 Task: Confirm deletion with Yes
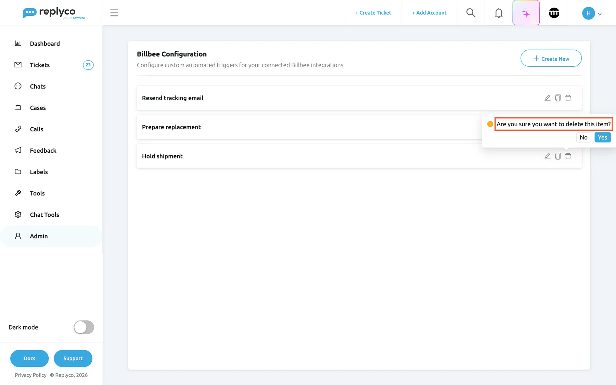point(602,137)
